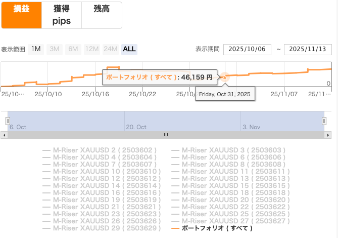Switch to the 獲得 pips tab
The width and height of the screenshot is (338, 238).
[62, 15]
